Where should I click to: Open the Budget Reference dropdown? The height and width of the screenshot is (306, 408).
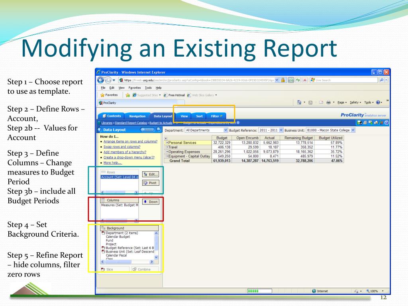pos(281,130)
